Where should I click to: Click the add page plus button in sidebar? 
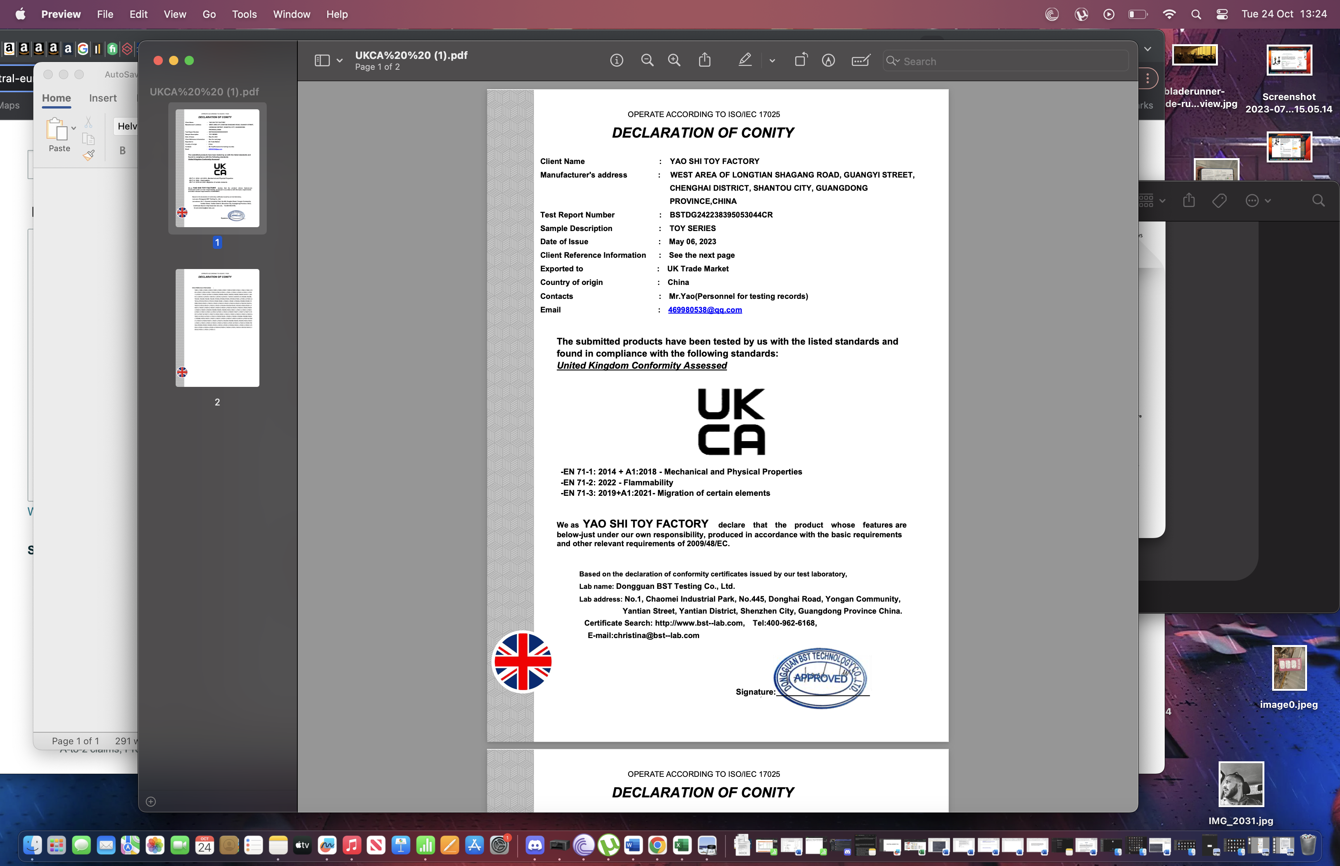pos(151,801)
